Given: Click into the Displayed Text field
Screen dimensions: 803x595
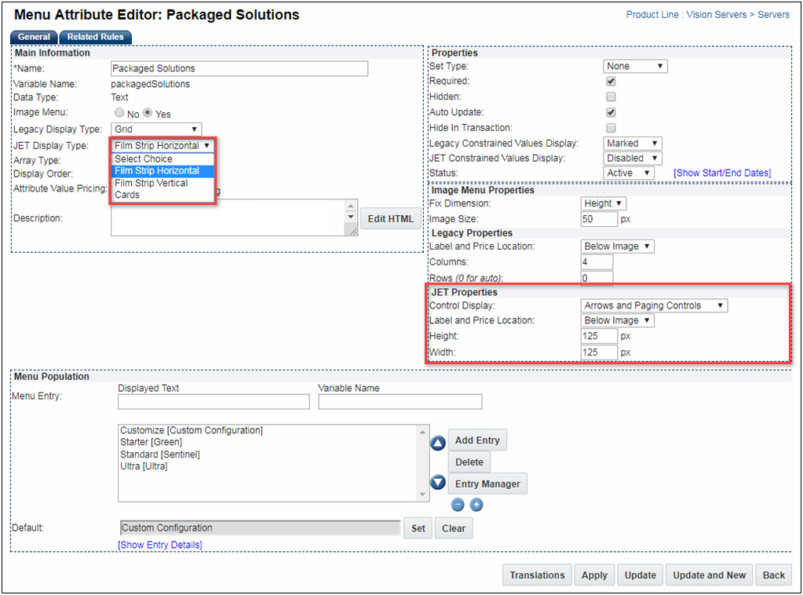Looking at the screenshot, I should coord(214,402).
